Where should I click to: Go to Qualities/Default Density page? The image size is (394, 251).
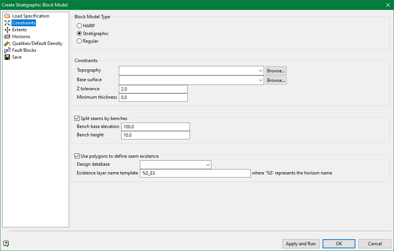click(37, 43)
